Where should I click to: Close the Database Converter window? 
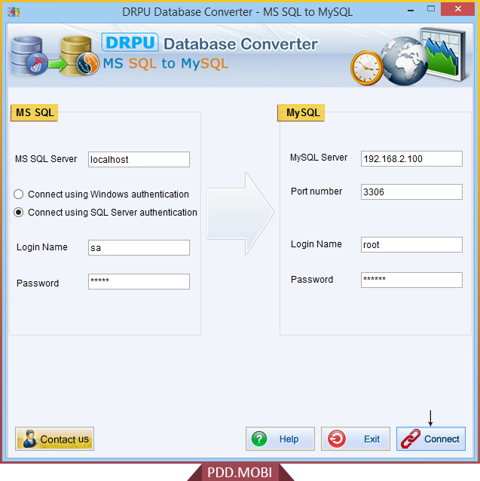[x=458, y=9]
